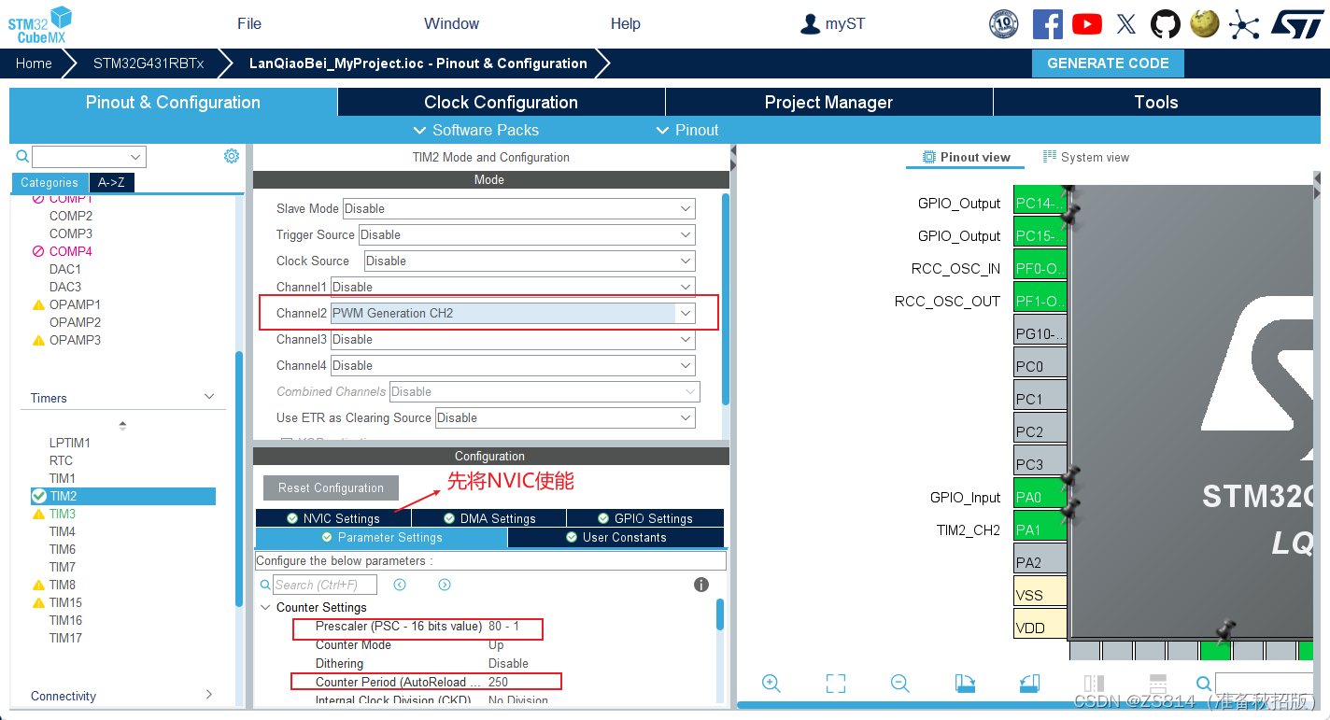Zoom out on the pinout view
Image resolution: width=1330 pixels, height=720 pixels.
click(899, 684)
